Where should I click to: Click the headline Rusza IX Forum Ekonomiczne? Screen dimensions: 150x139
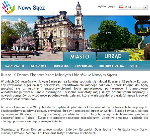(59, 75)
